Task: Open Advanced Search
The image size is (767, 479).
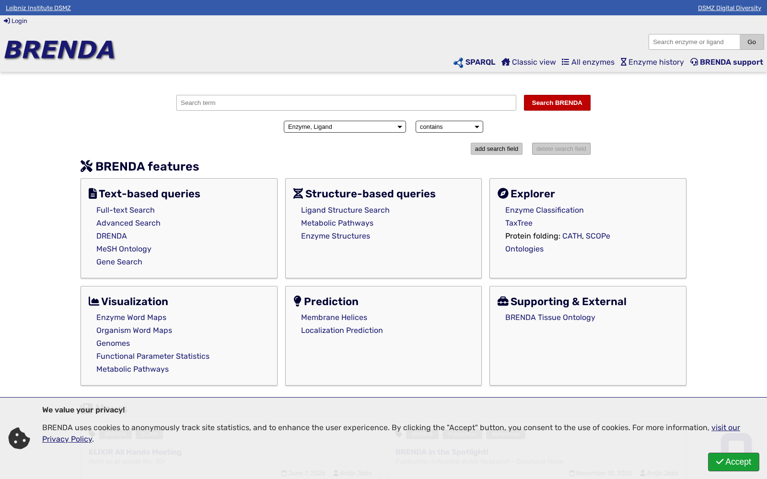Action: (128, 223)
